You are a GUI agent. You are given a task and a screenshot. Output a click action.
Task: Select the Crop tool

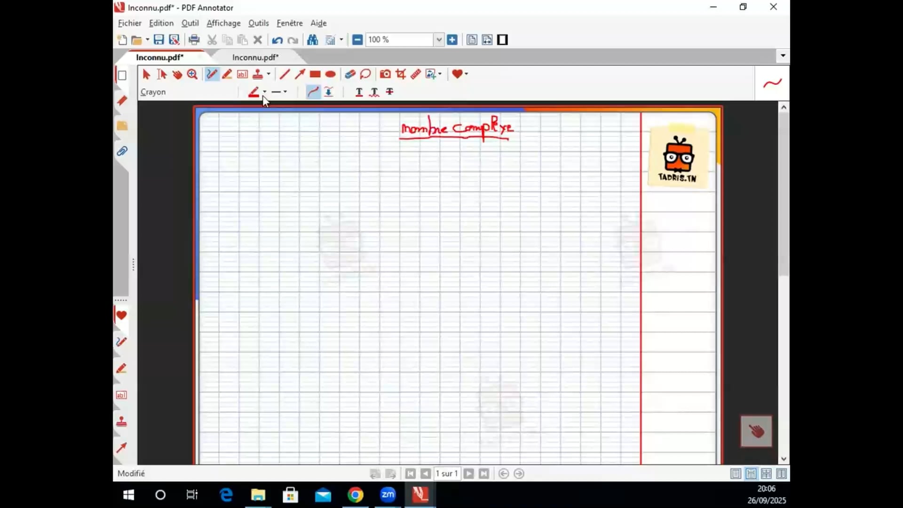tap(401, 74)
